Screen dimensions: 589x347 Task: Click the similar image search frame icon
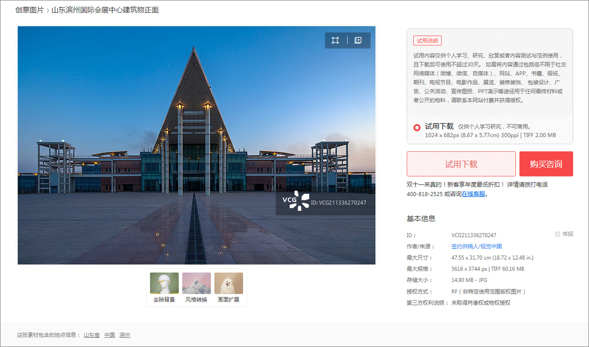coord(335,40)
